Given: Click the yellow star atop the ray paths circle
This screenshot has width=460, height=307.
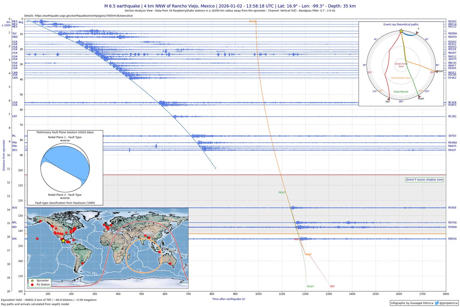Looking at the screenshot, I should click(x=401, y=30).
